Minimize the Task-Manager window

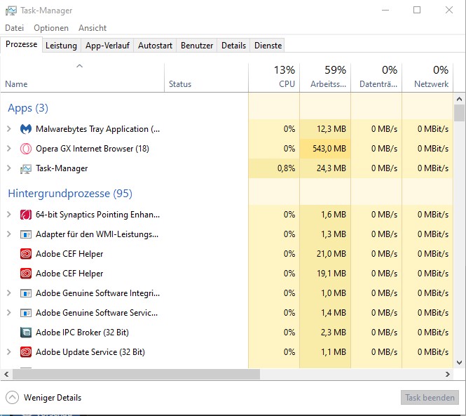click(x=385, y=10)
